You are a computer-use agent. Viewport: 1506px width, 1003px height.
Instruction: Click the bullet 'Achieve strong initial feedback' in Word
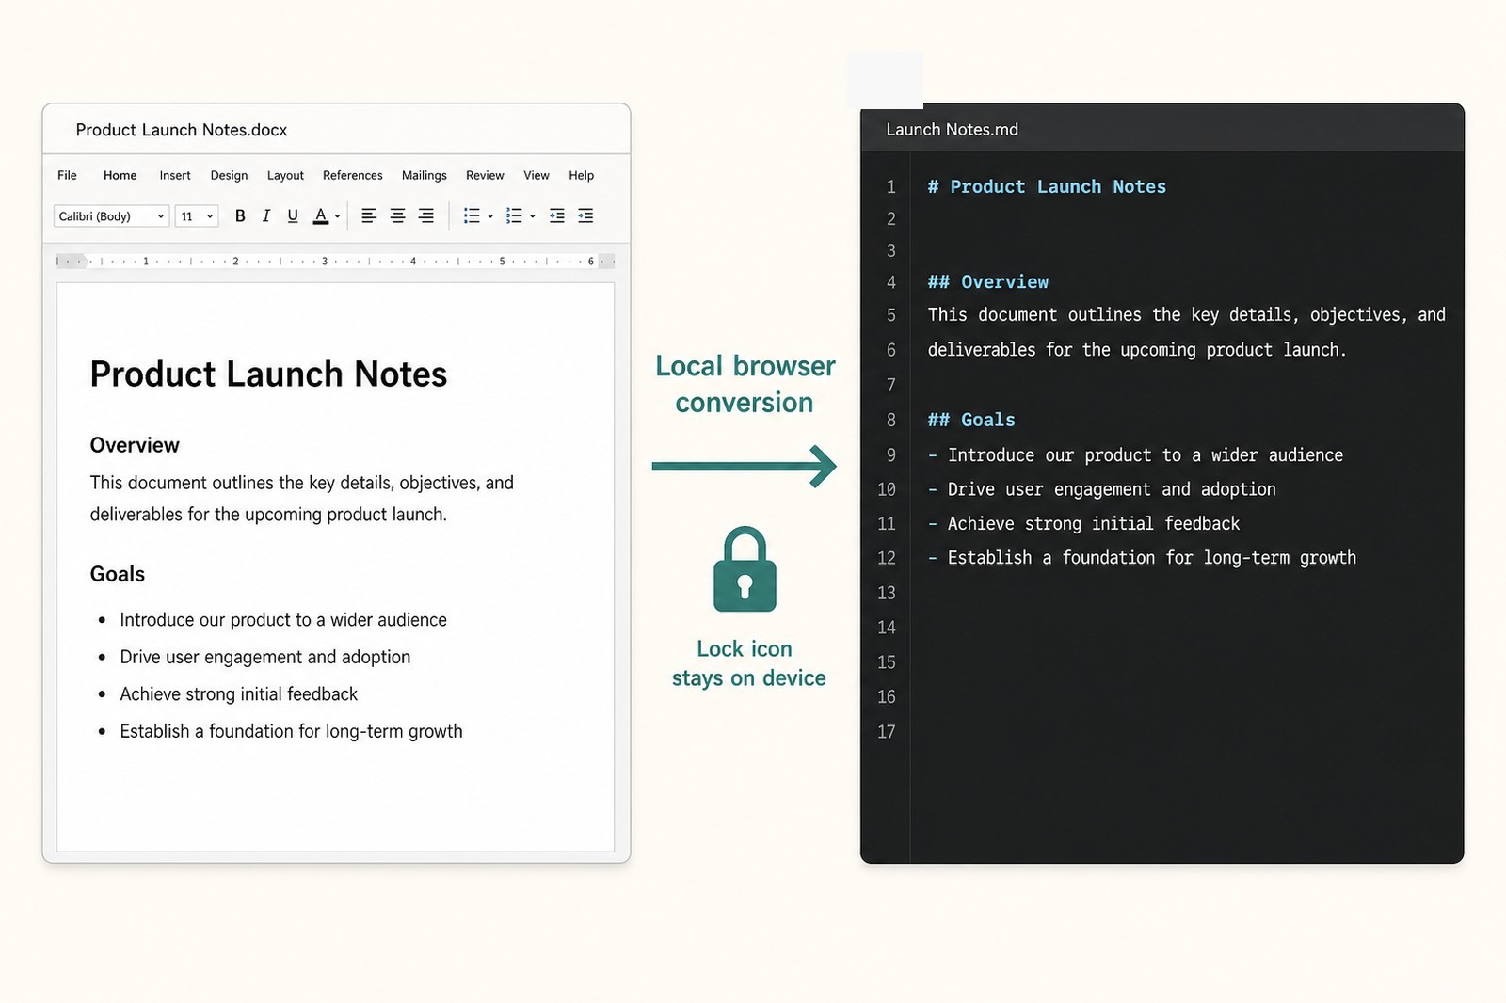239,694
